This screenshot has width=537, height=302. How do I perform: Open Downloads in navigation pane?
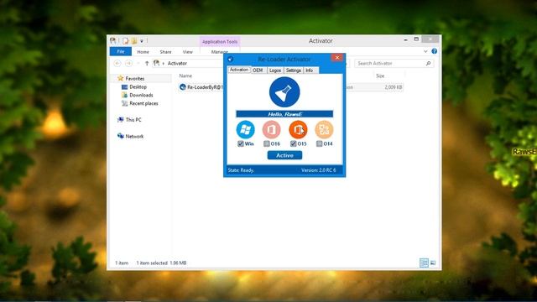(141, 95)
